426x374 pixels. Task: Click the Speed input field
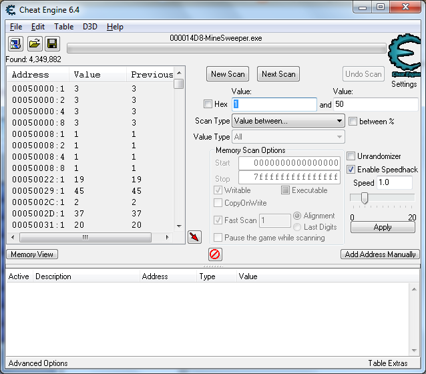(395, 182)
